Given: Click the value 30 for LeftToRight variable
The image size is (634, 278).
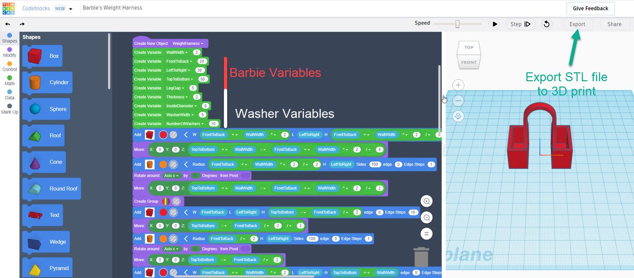Looking at the screenshot, I should point(200,70).
